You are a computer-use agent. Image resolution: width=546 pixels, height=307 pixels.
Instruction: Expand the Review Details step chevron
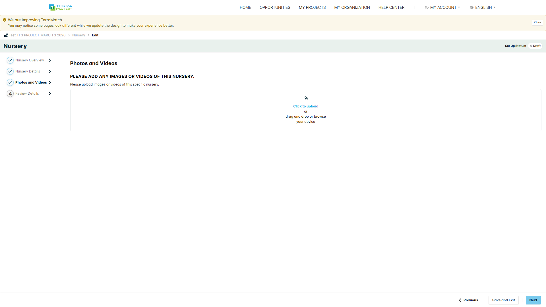coord(50,94)
